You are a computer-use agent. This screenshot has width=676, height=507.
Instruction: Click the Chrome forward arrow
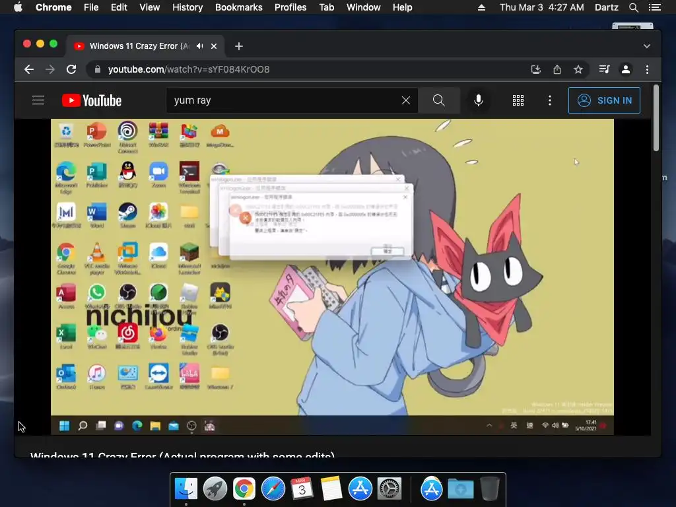[x=50, y=69]
